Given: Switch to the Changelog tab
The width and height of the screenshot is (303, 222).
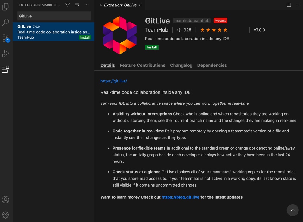Looking at the screenshot, I should 181,65.
